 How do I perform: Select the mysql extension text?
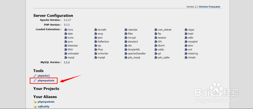(71, 57)
